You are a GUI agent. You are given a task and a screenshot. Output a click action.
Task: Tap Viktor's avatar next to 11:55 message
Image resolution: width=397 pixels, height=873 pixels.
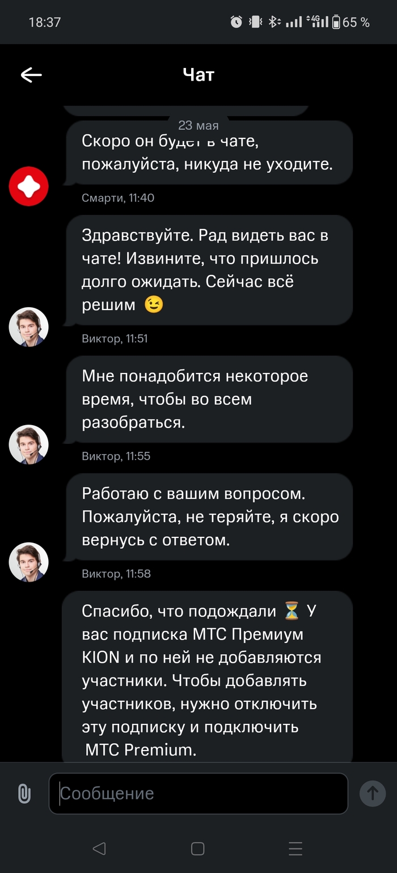(x=28, y=444)
